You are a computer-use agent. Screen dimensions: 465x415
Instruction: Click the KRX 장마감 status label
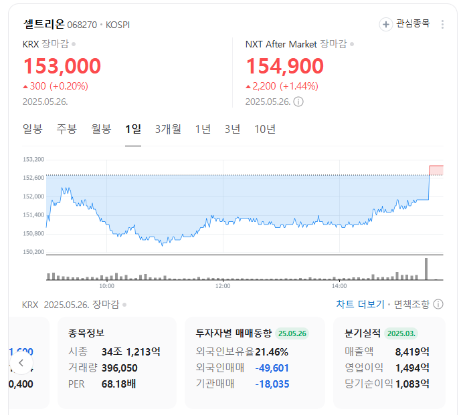click(x=45, y=44)
